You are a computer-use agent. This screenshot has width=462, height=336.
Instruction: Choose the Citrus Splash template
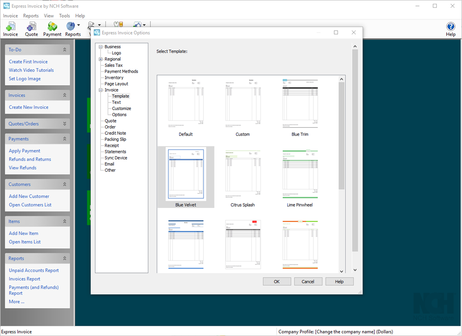click(243, 176)
